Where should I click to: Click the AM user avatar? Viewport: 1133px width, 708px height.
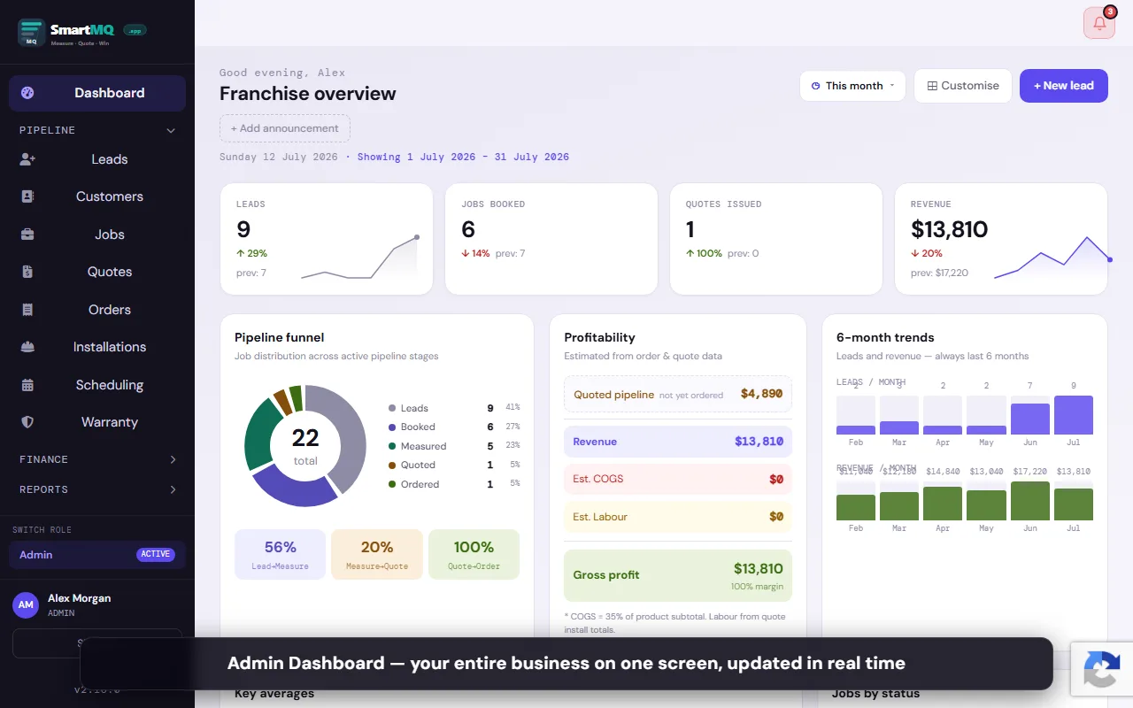26,605
